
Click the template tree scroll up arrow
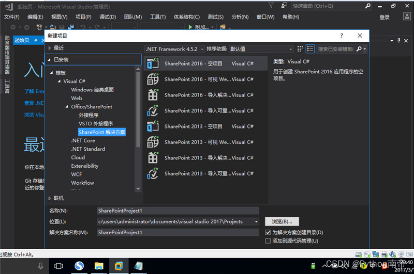click(138, 69)
